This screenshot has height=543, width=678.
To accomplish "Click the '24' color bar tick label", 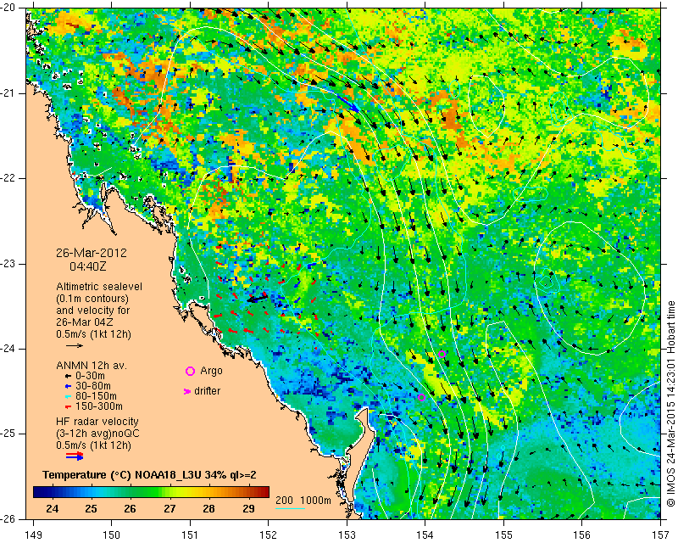I will point(52,508).
